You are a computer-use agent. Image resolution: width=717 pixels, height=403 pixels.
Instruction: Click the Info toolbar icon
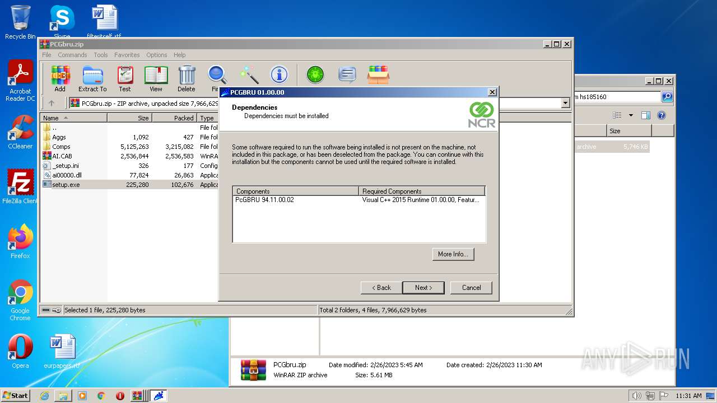(x=279, y=74)
